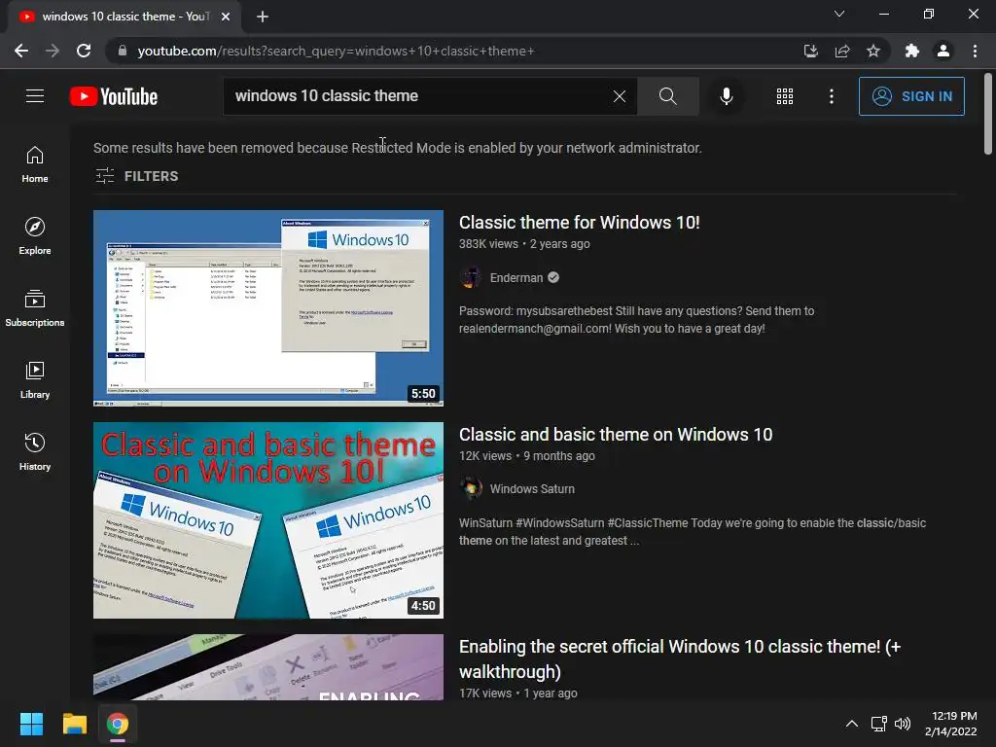Show hidden tray icons chevron

pyautogui.click(x=852, y=724)
